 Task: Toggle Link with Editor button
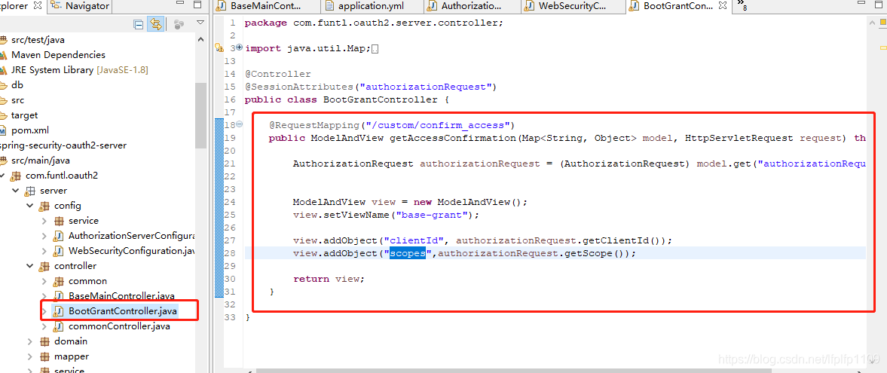[x=155, y=24]
